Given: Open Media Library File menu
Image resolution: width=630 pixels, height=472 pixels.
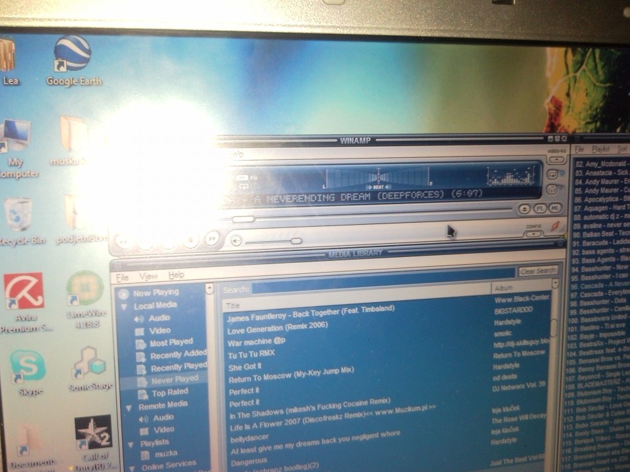Looking at the screenshot, I should [122, 278].
